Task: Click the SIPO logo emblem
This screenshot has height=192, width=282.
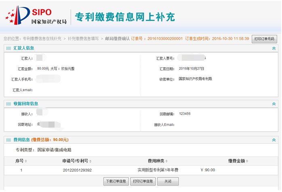Action: (x=18, y=15)
